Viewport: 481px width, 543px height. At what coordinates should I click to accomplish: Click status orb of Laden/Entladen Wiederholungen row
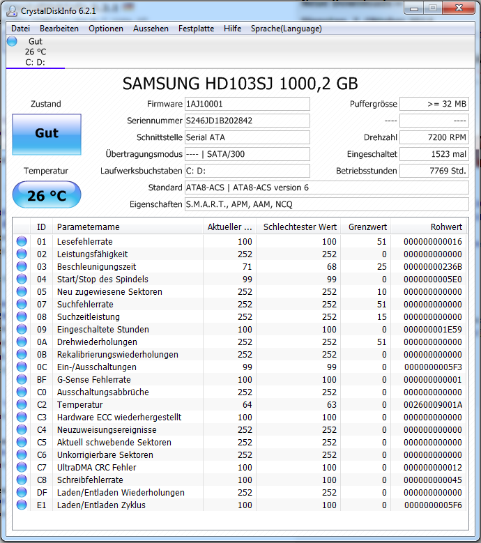pyautogui.click(x=22, y=492)
